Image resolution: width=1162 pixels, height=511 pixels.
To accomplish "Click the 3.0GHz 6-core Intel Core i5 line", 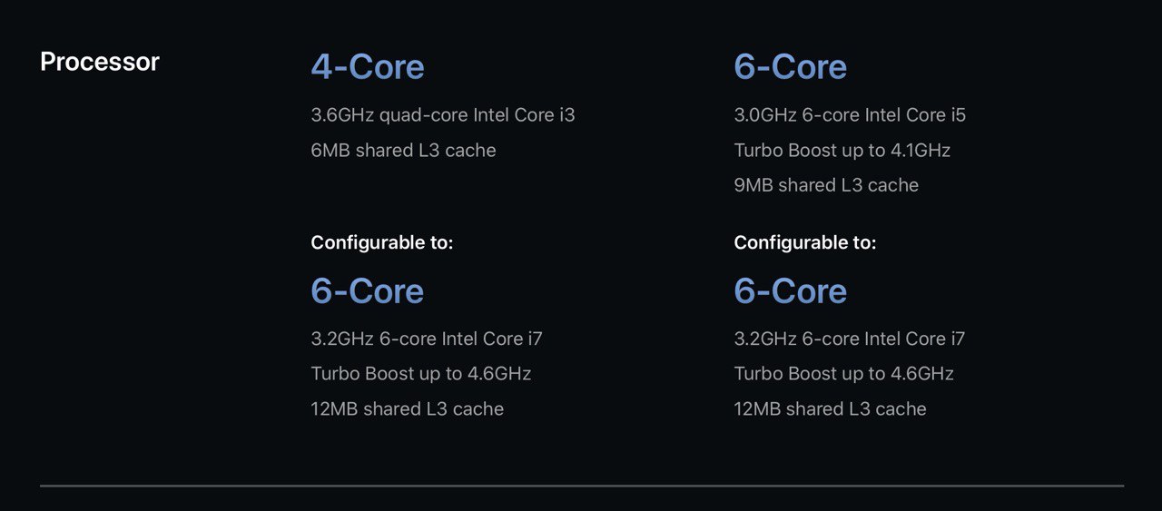I will [850, 115].
